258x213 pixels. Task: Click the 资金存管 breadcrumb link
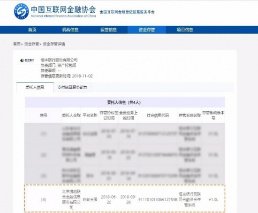click(31, 44)
